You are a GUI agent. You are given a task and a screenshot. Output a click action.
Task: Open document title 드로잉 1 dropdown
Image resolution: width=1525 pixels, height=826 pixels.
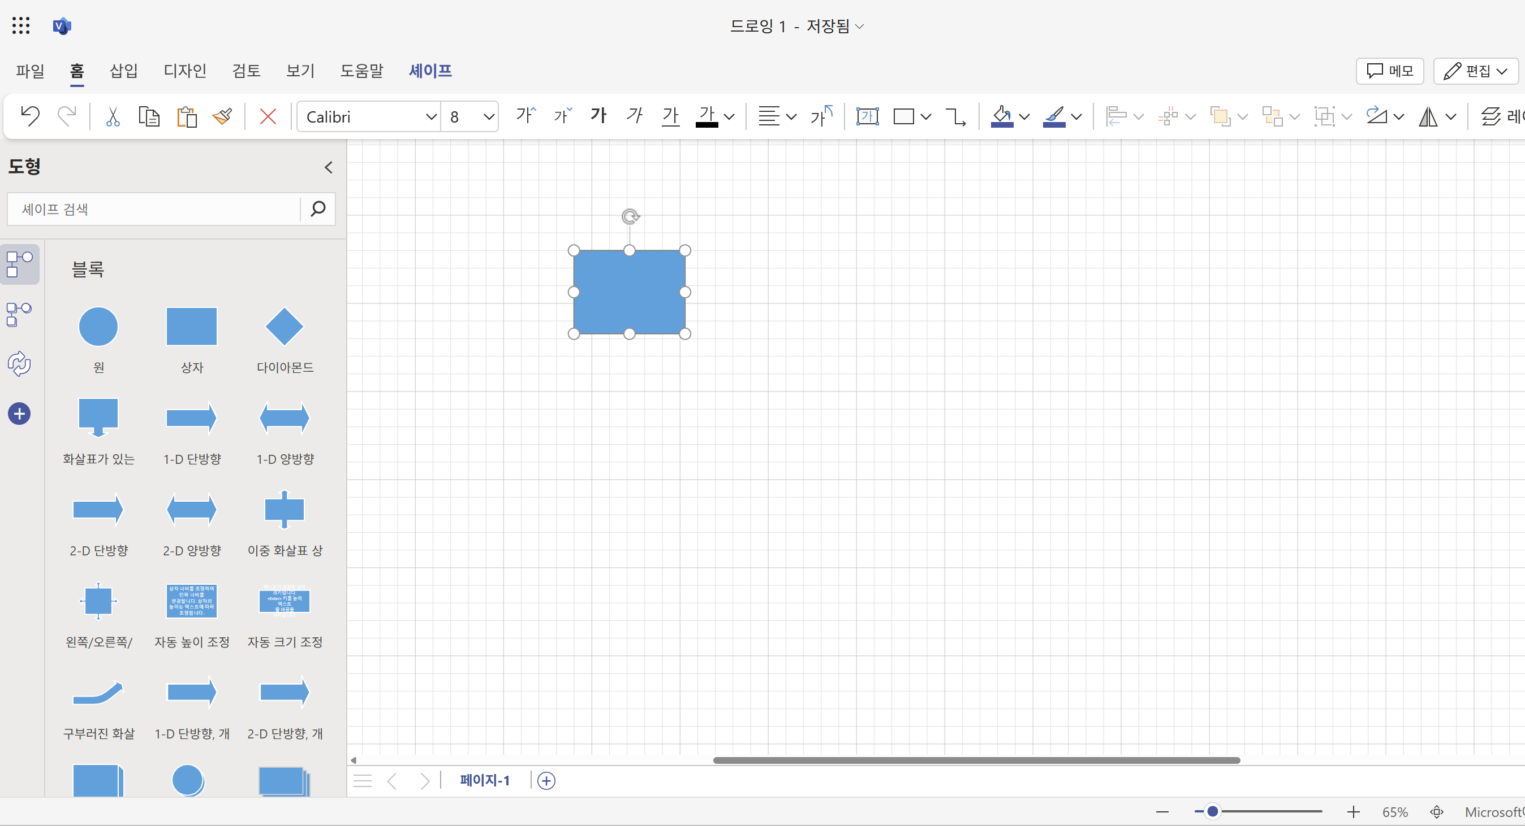point(797,26)
